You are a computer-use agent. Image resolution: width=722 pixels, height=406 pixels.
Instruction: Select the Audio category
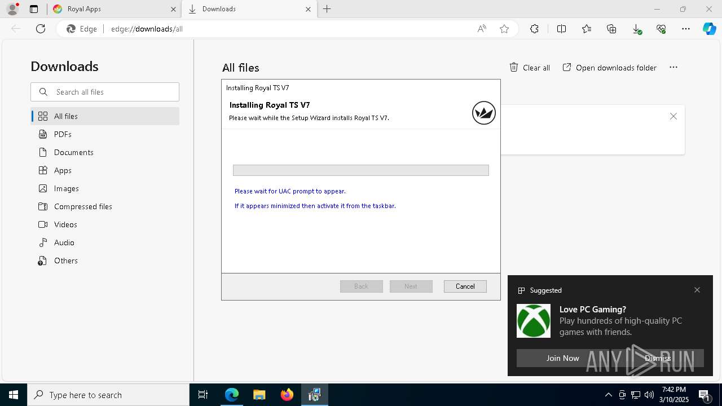point(105,242)
